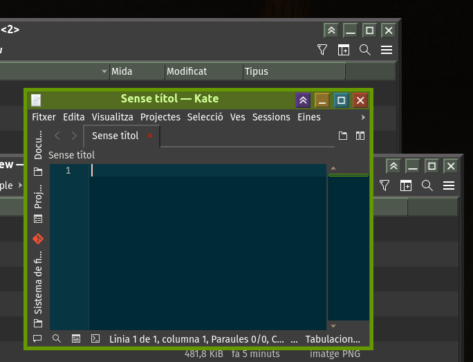Image resolution: width=473 pixels, height=362 pixels.
Task: Click the folder icon below Docu... in sidebar
Action: pos(38,172)
